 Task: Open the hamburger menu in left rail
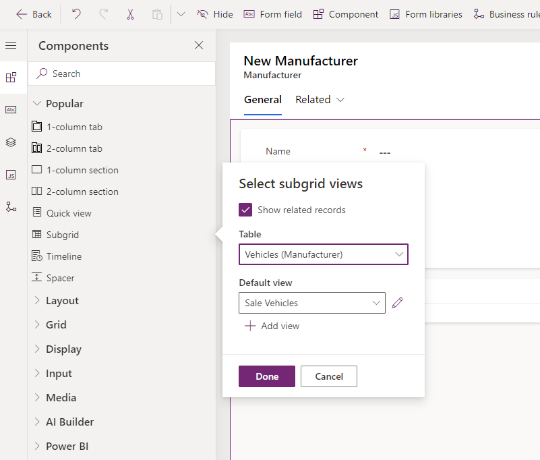pos(11,45)
